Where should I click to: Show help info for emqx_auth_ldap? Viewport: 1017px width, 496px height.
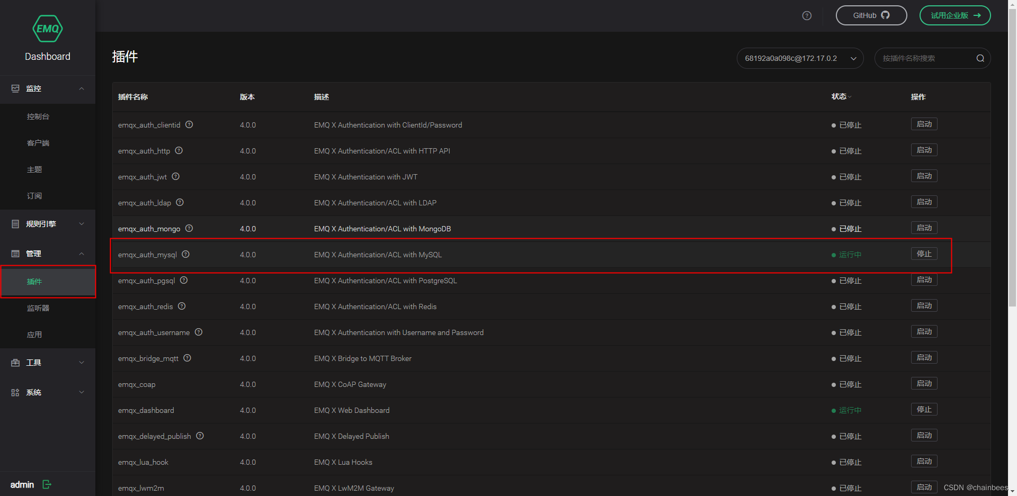180,202
